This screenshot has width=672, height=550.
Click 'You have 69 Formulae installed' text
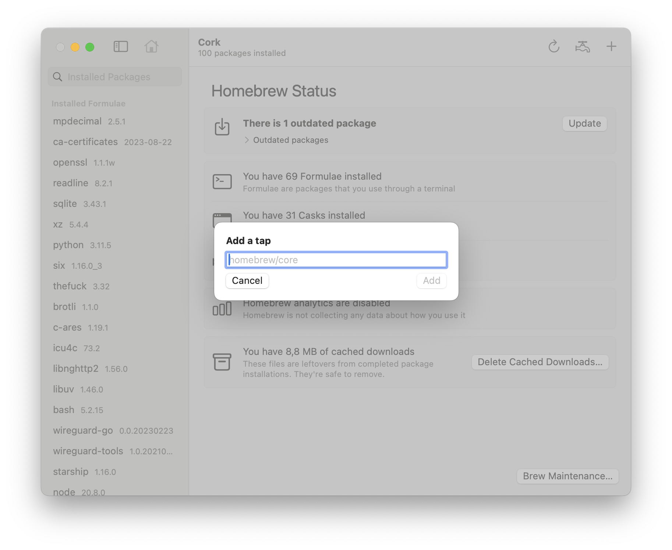point(312,176)
